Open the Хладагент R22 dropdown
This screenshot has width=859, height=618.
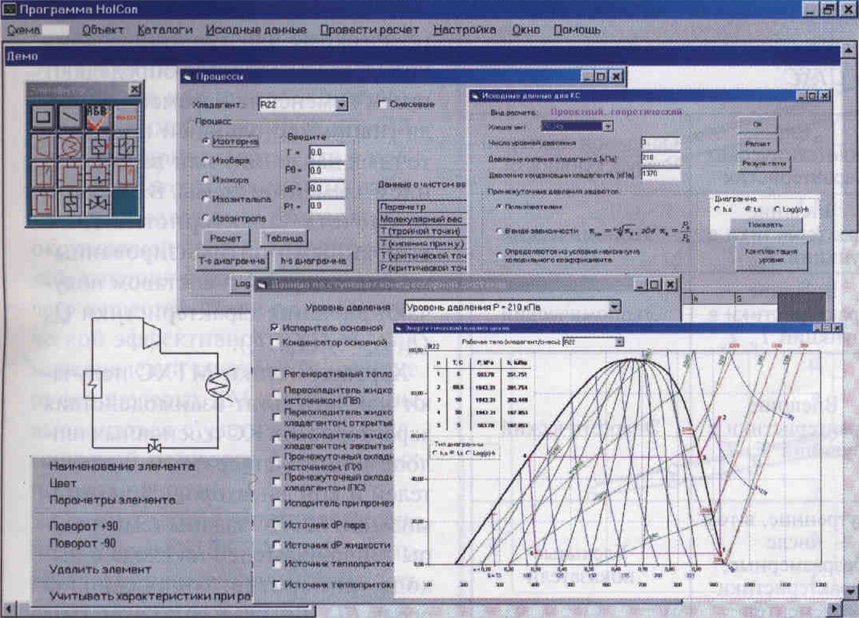tap(341, 105)
